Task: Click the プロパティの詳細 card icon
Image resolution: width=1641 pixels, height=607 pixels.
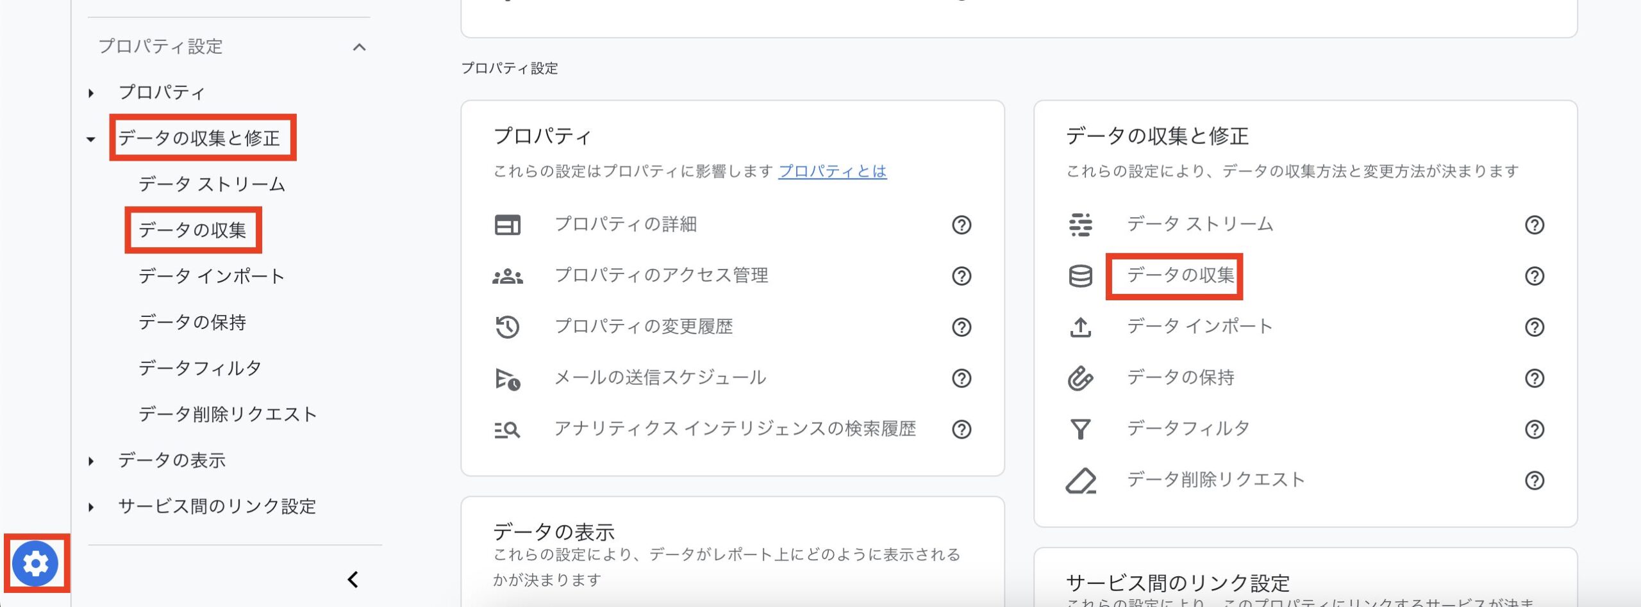Action: coord(508,225)
